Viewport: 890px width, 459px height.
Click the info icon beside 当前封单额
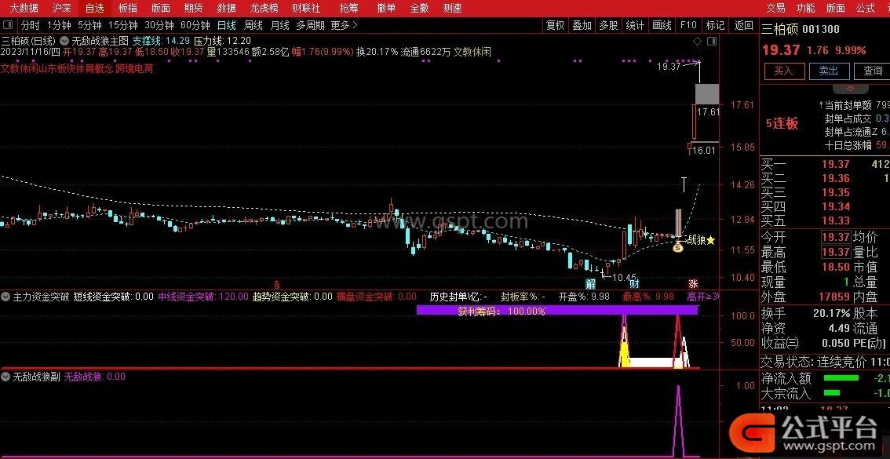[x=821, y=105]
